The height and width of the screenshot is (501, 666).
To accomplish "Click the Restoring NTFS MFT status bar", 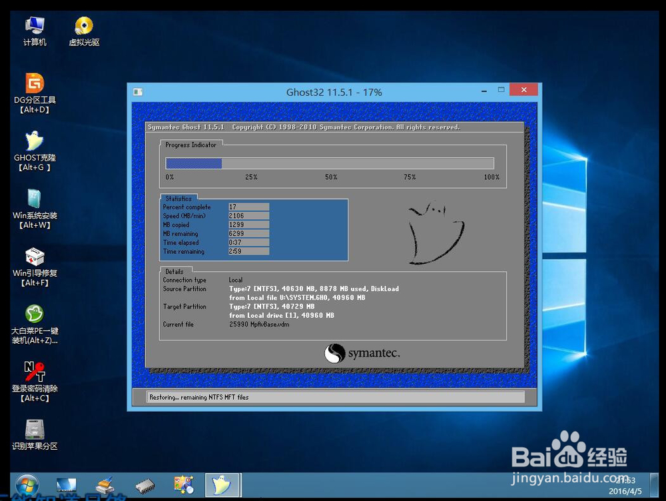I will pyautogui.click(x=336, y=397).
